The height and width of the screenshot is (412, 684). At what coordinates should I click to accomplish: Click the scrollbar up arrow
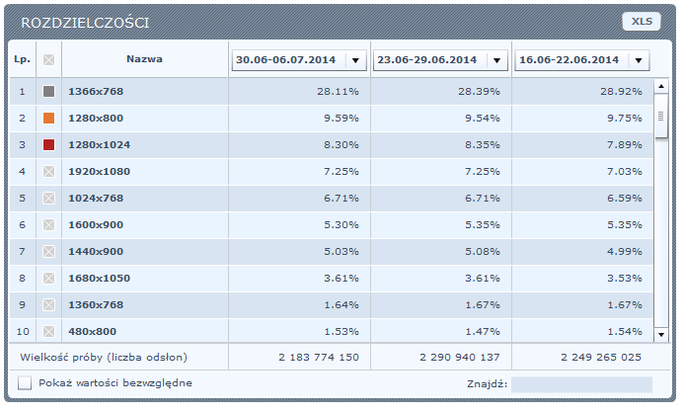[661, 86]
